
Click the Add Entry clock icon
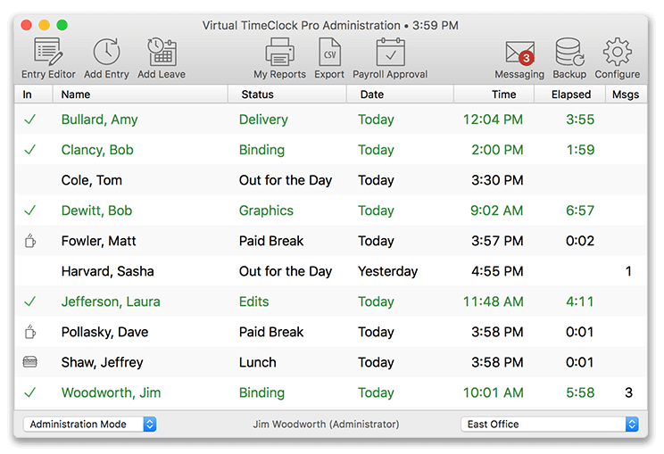click(x=106, y=53)
